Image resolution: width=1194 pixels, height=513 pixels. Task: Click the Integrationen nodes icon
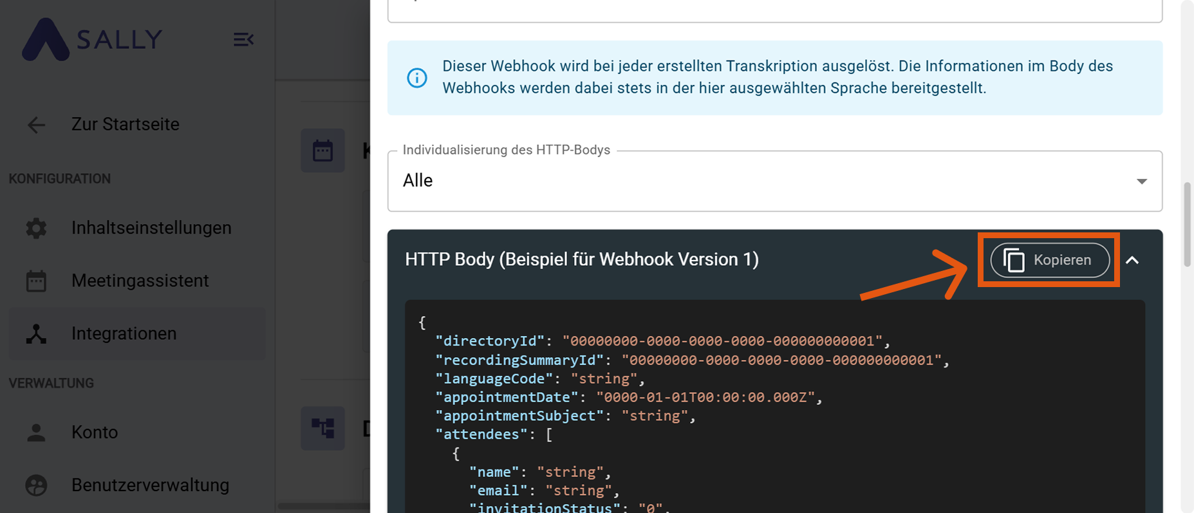pos(36,333)
